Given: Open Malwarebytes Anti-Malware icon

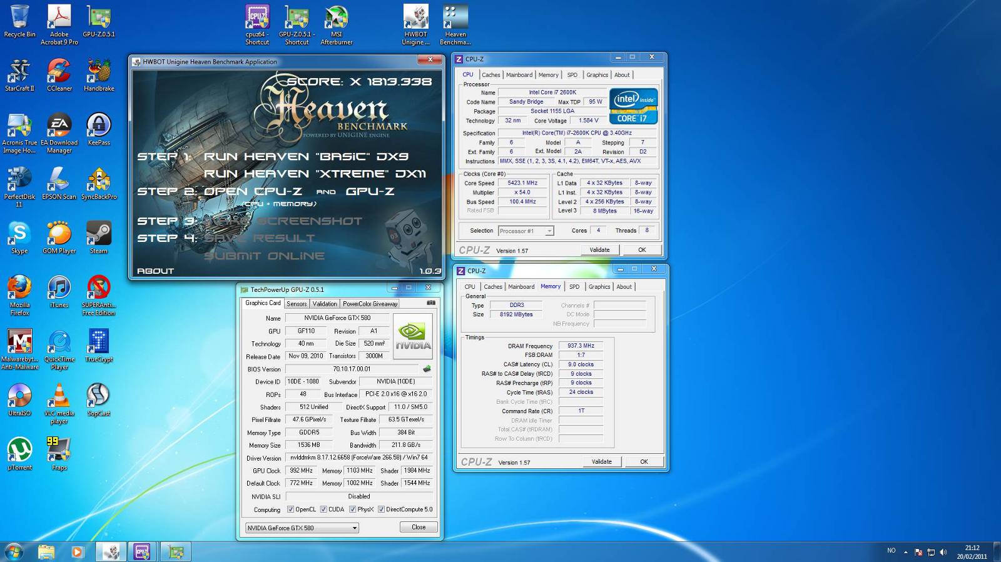Looking at the screenshot, I should click(19, 349).
